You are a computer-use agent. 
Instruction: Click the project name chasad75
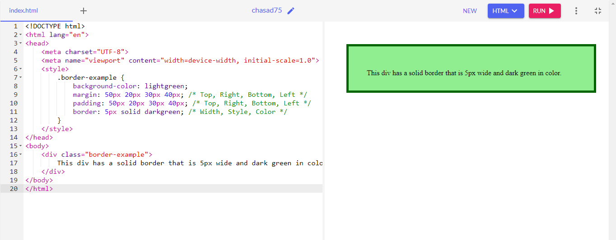click(267, 10)
